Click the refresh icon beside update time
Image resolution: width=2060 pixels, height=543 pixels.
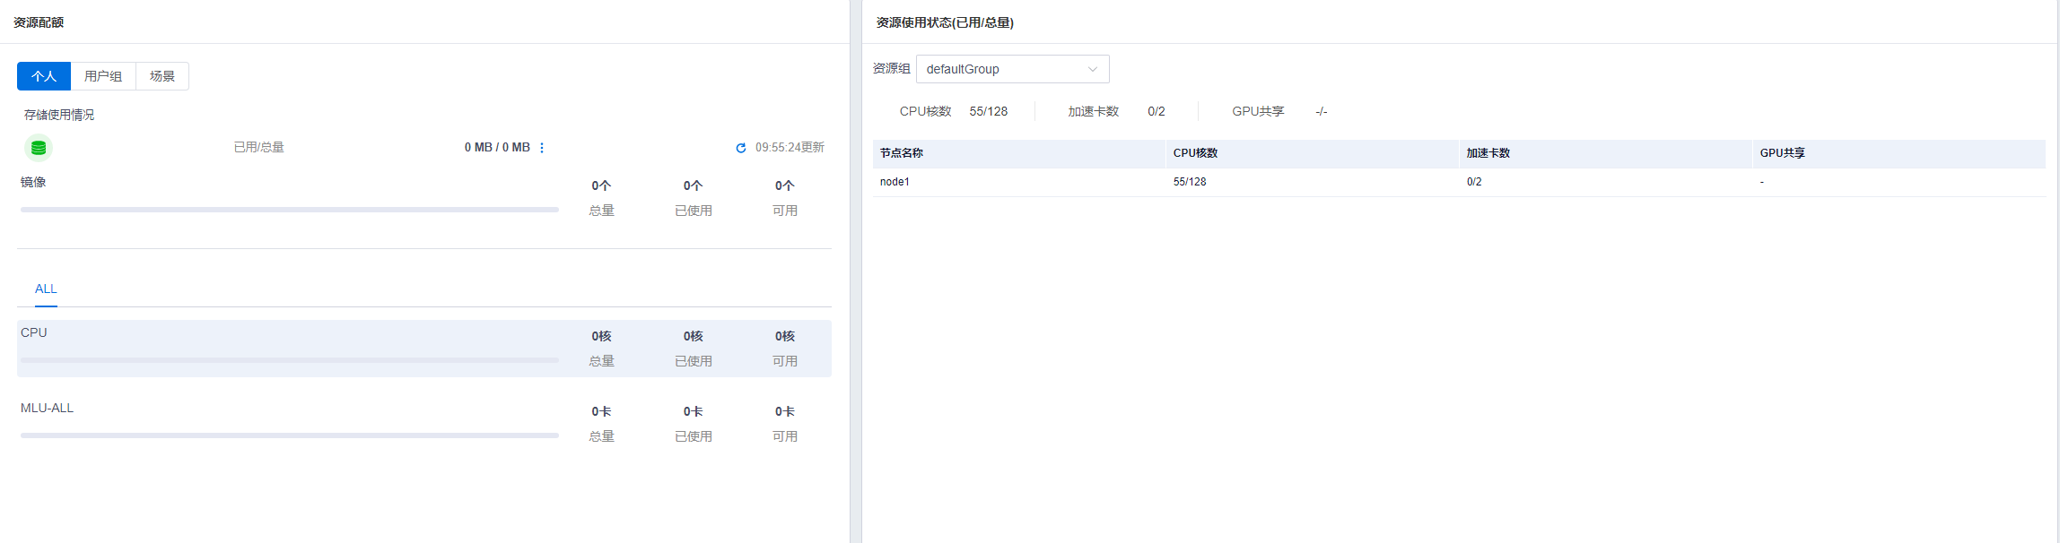[741, 148]
